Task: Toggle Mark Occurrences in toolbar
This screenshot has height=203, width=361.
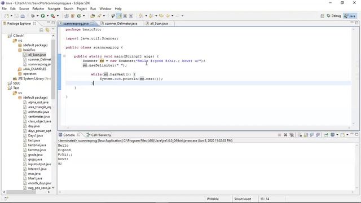Action: (x=119, y=16)
